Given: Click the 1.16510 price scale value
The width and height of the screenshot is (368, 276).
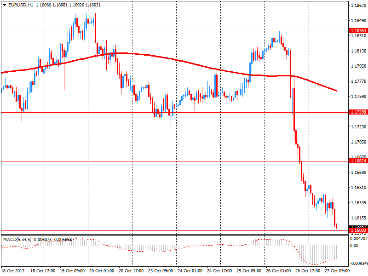Looking at the screenshot, I should coord(358,188).
